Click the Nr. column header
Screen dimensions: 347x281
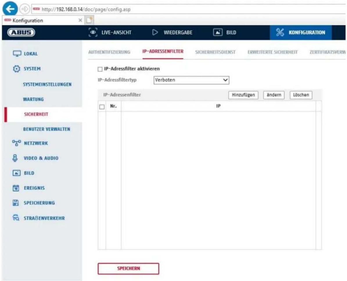[x=113, y=106]
